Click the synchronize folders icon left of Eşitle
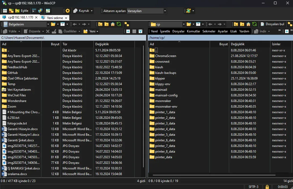 tap(11, 11)
